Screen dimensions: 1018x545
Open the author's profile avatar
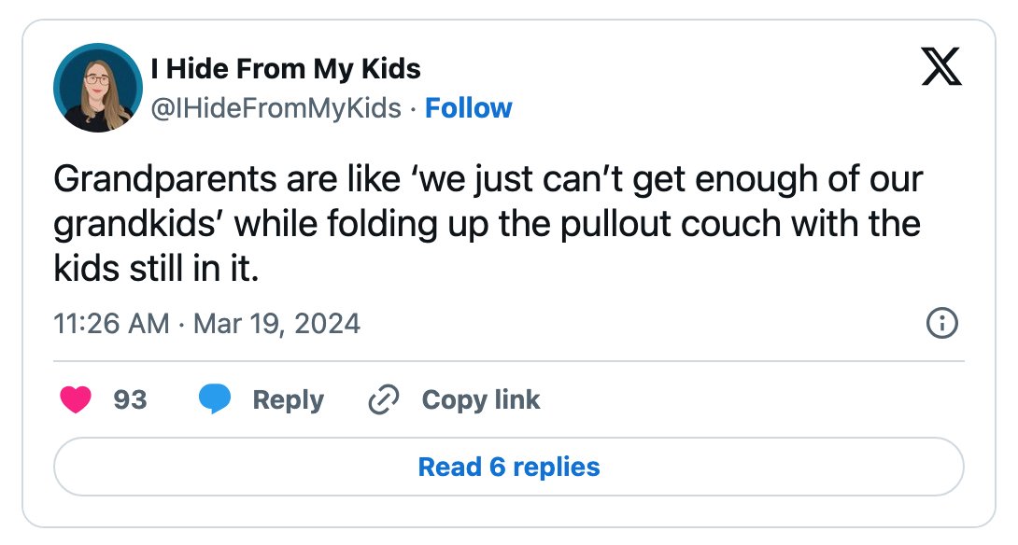[x=98, y=88]
